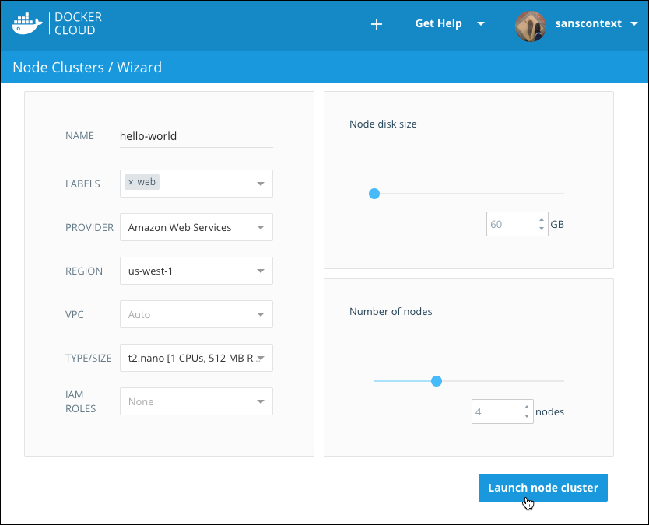This screenshot has width=649, height=525.
Task: Click the sanscontext user avatar
Action: [x=530, y=24]
